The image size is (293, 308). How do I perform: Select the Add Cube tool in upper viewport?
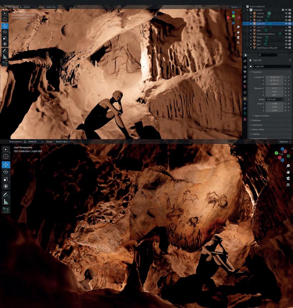[x=5, y=63]
